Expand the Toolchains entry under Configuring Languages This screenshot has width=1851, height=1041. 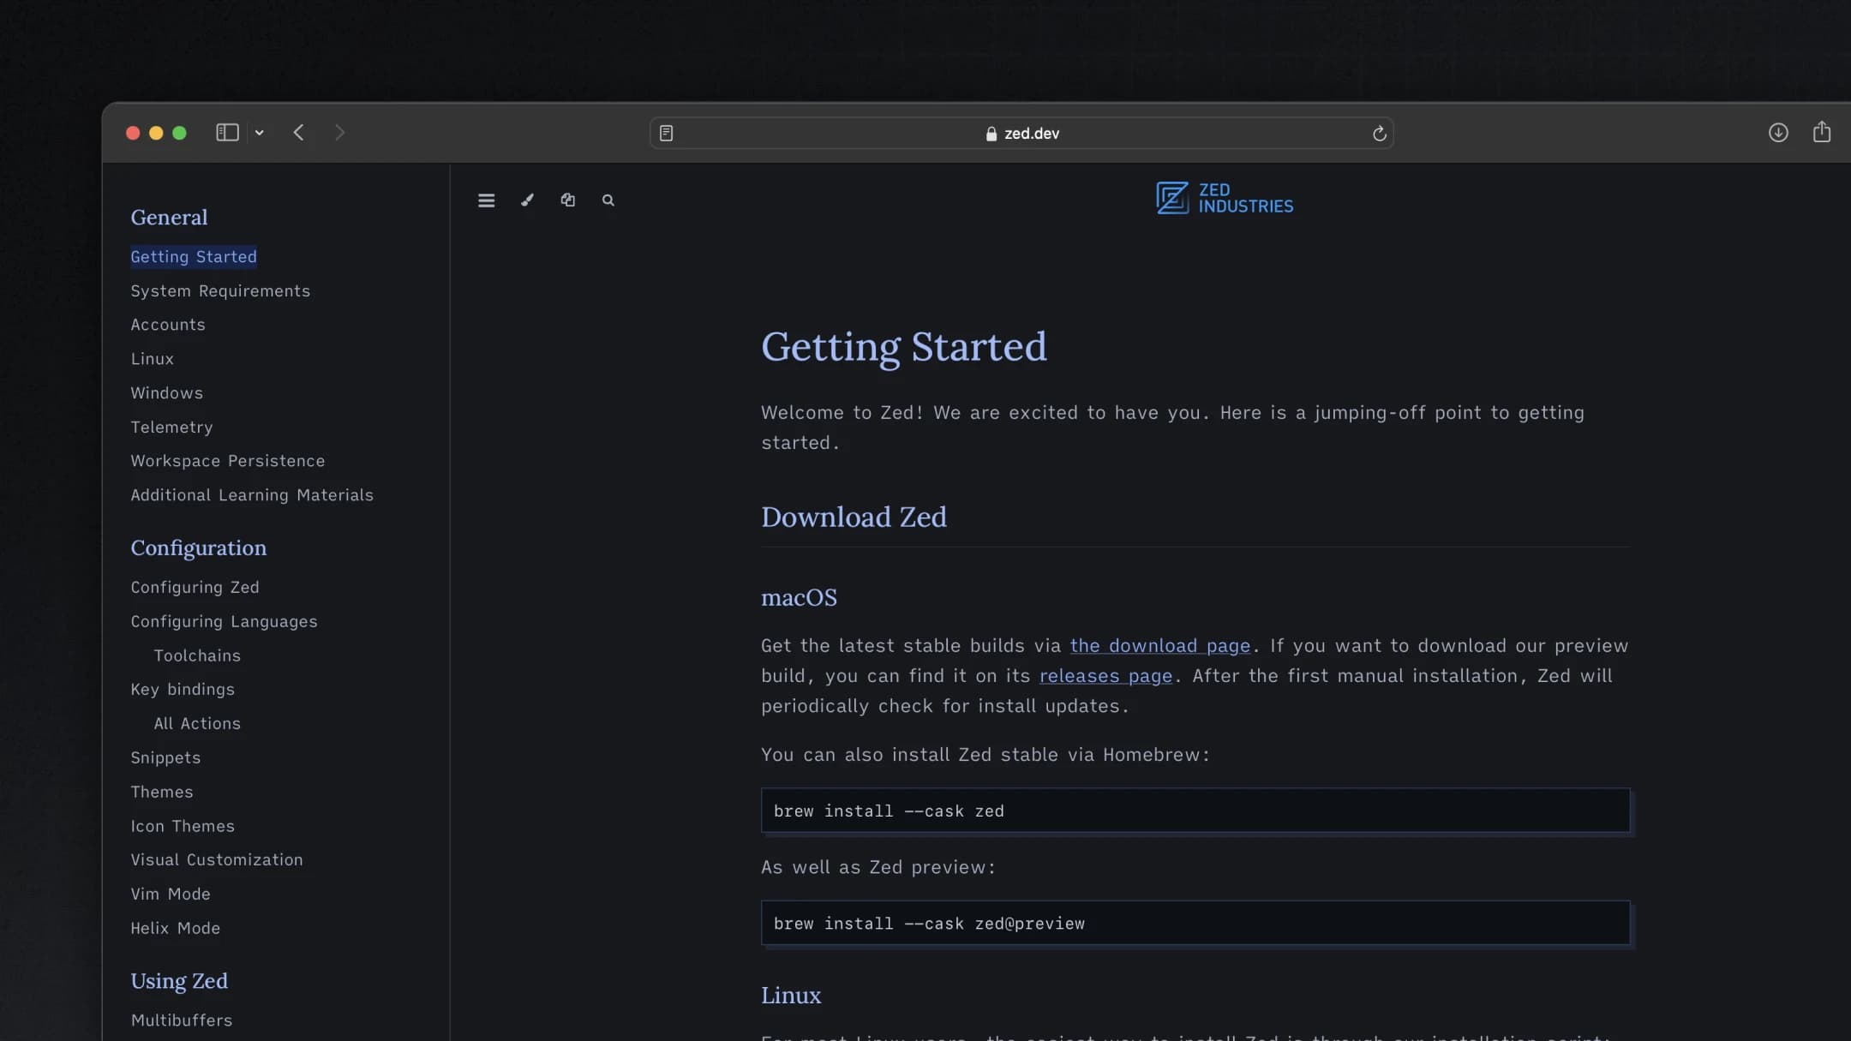click(197, 655)
